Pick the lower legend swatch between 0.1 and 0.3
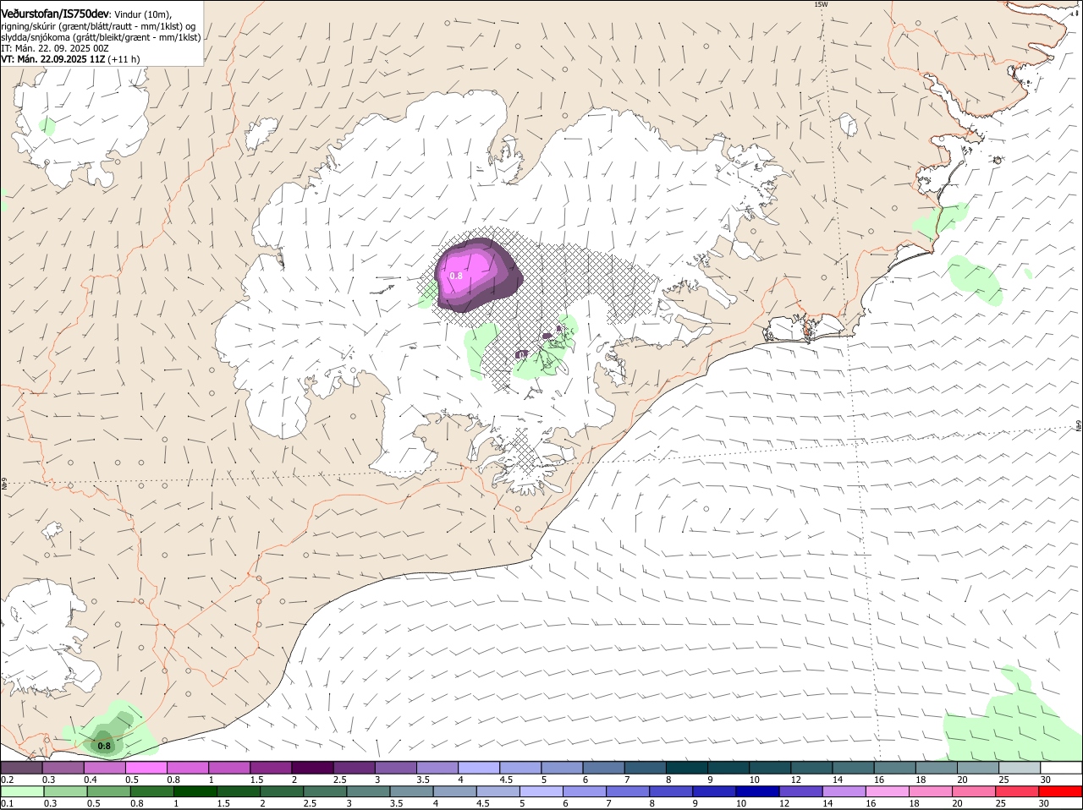Viewport: 1083px width, 810px height. coord(23,791)
